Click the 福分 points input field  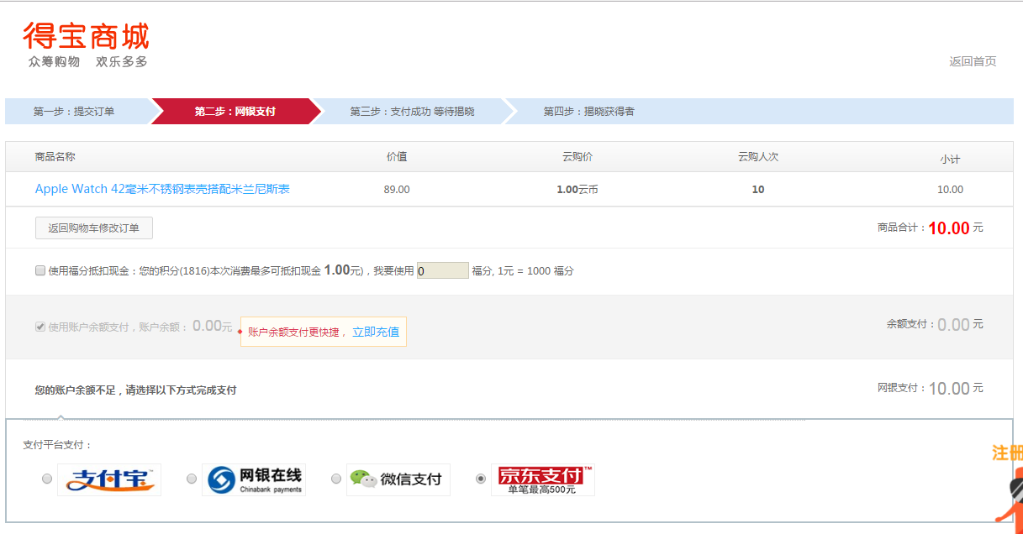[x=442, y=270]
